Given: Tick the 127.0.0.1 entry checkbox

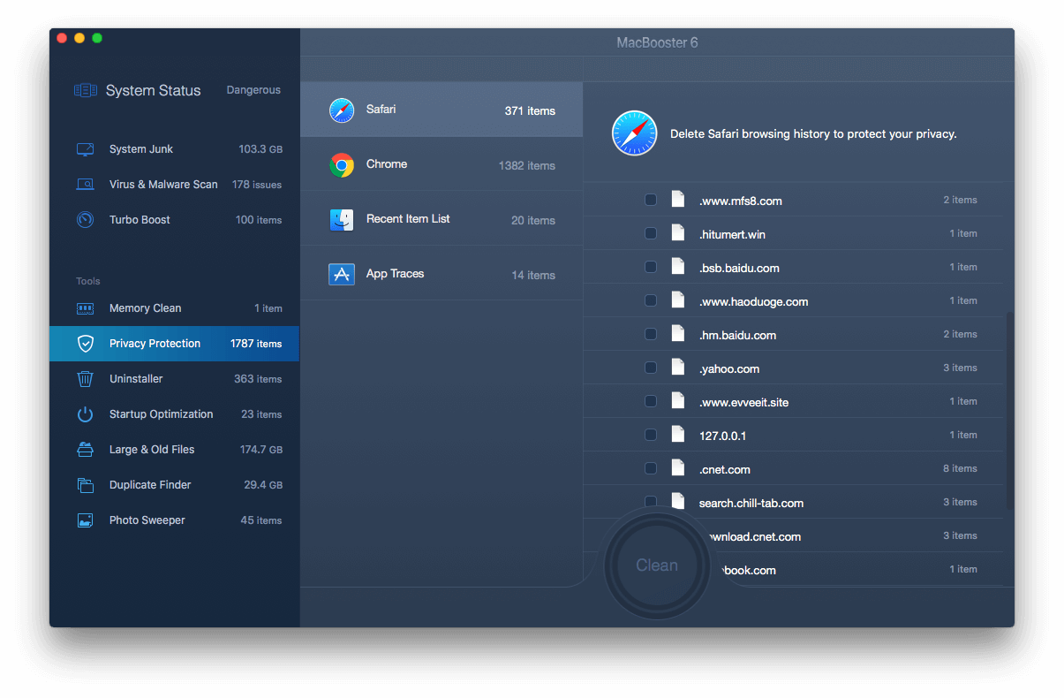Looking at the screenshot, I should [x=651, y=435].
